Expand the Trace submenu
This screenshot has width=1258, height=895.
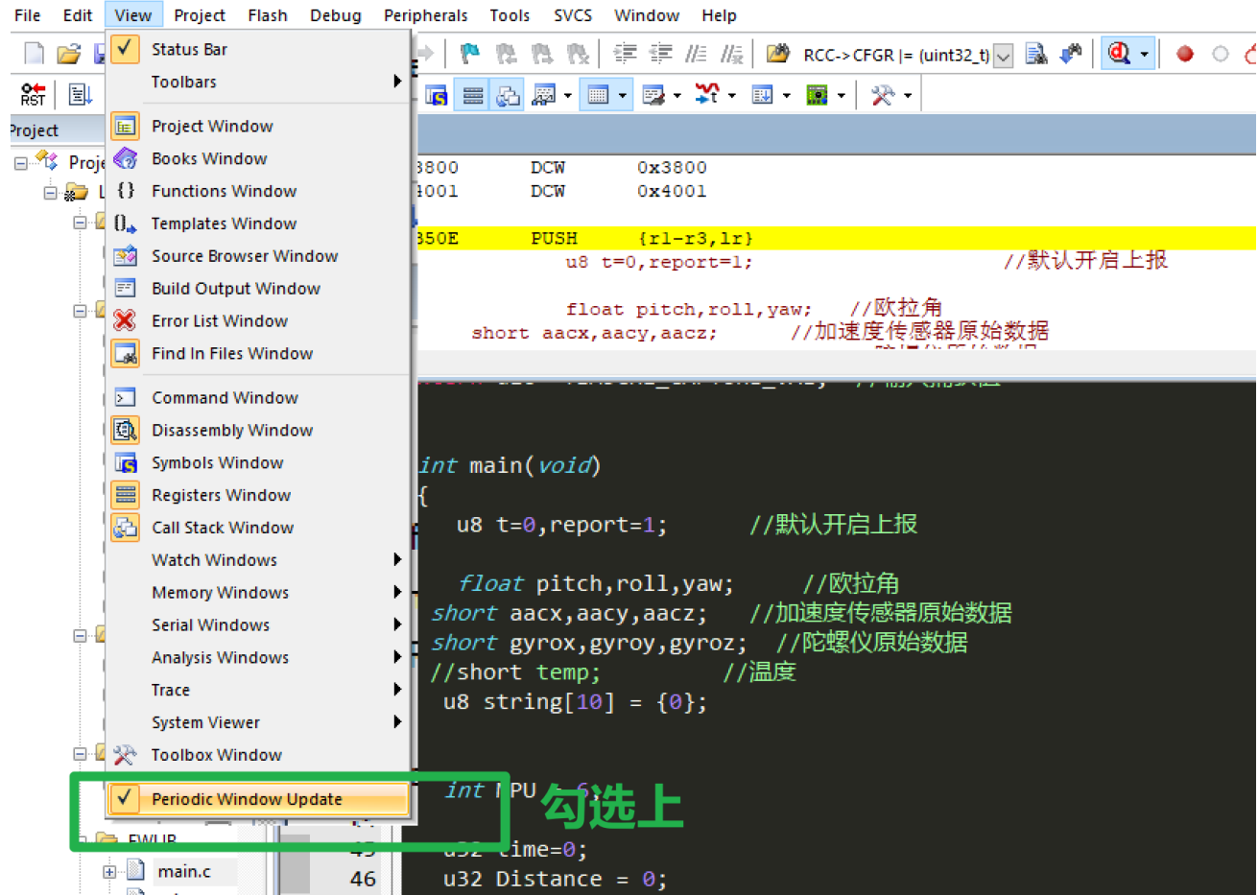pyautogui.click(x=259, y=691)
